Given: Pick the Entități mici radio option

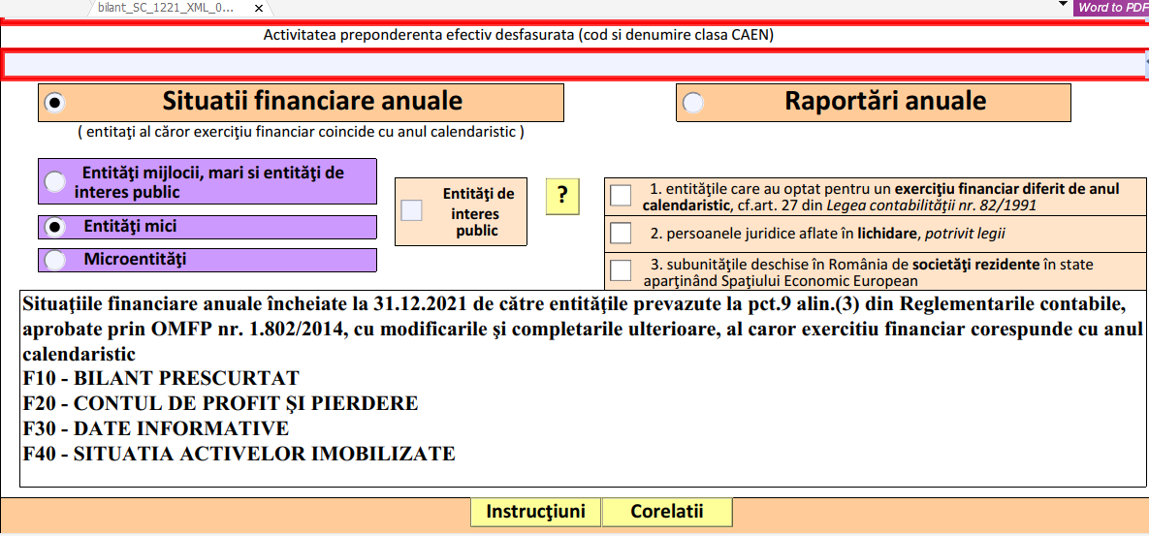Looking at the screenshot, I should click(56, 227).
